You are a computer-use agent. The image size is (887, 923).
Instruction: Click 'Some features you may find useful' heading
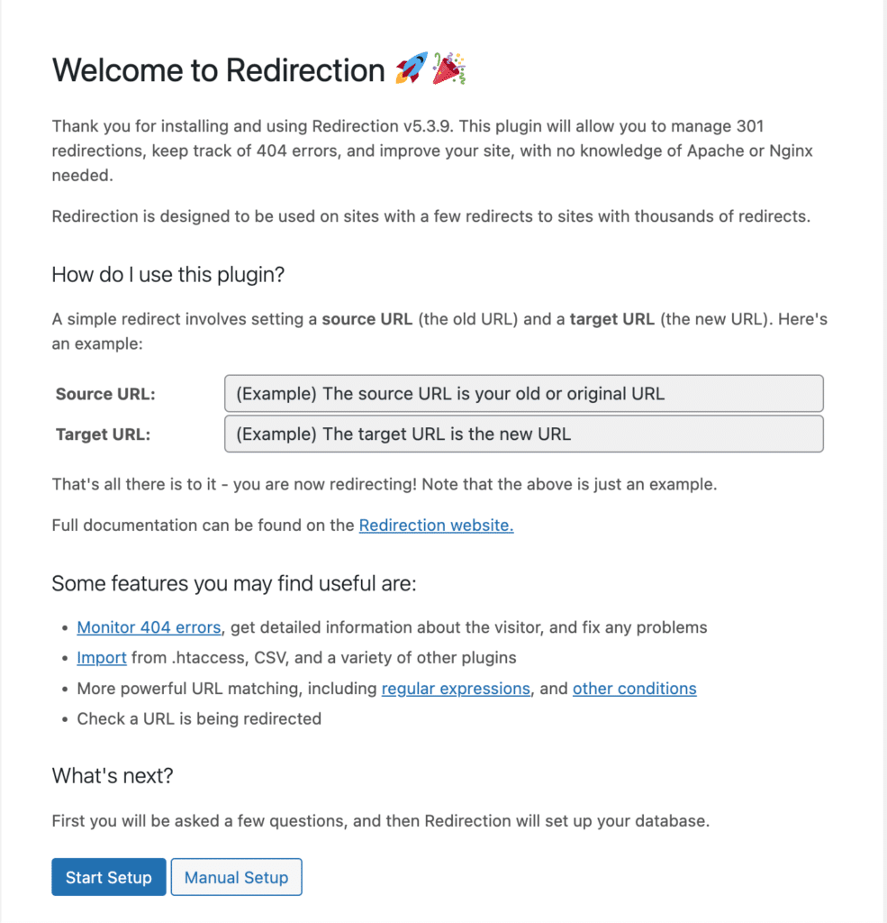pyautogui.click(x=234, y=583)
